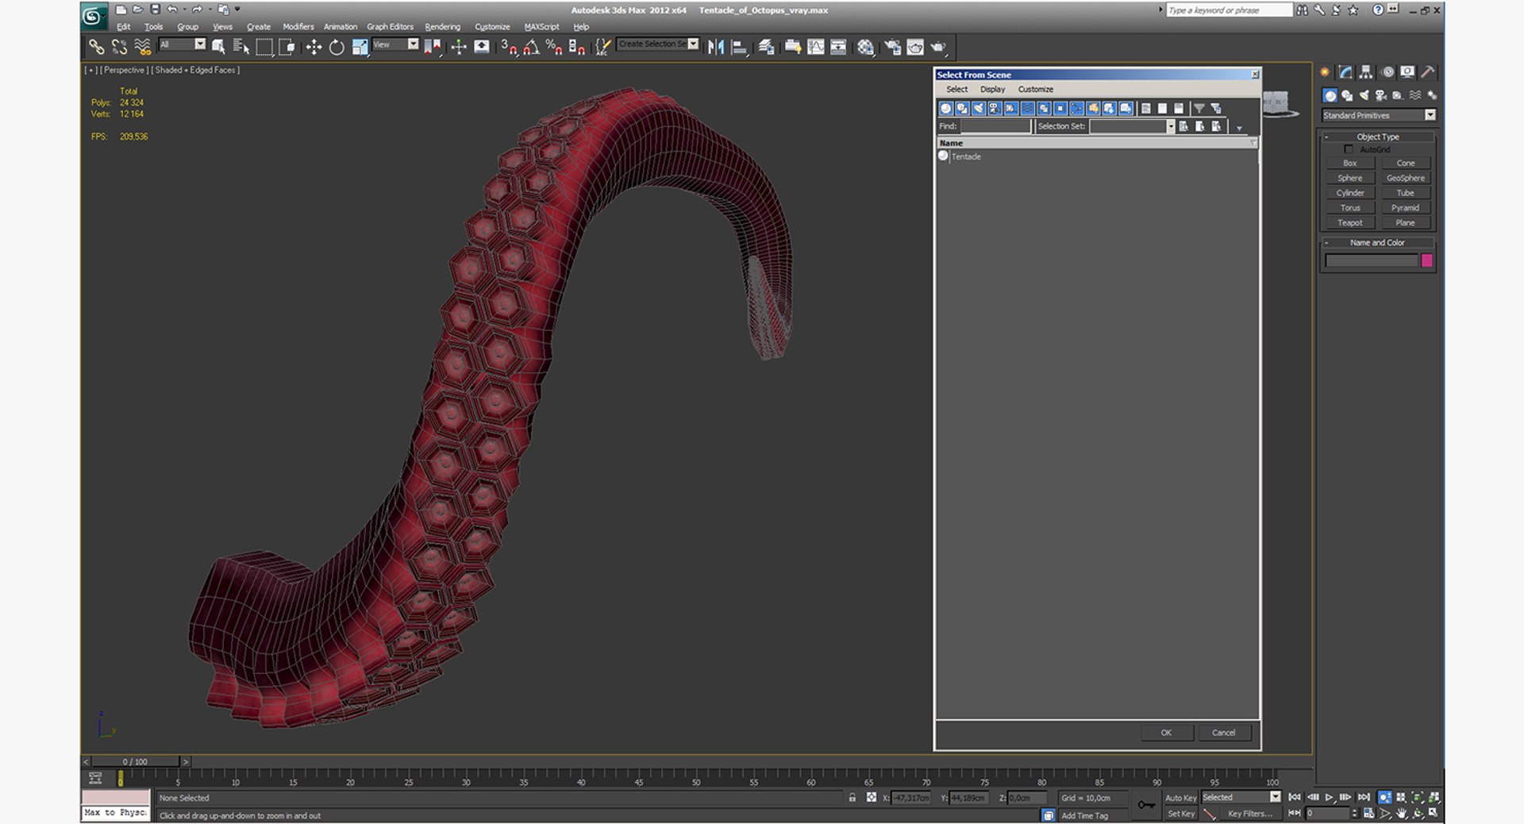This screenshot has width=1524, height=824.
Task: Toggle the Selection Lock icon
Action: 852,798
